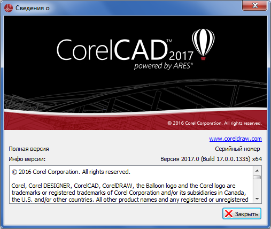Click scrollbar up arrow in license text
Screen dimensions: 271x229
[x=257, y=171]
